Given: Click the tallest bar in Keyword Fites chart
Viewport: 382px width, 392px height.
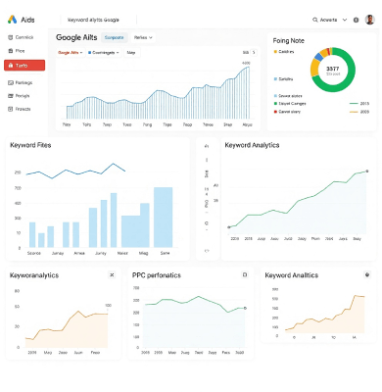Looking at the screenshot, I should pos(163,218).
